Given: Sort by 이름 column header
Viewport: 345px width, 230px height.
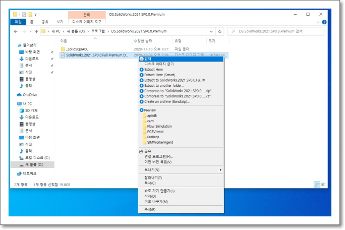Looking at the screenshot, I should (96, 41).
